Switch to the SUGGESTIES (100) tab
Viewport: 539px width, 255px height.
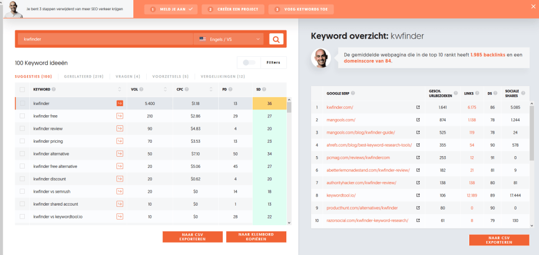coord(33,76)
